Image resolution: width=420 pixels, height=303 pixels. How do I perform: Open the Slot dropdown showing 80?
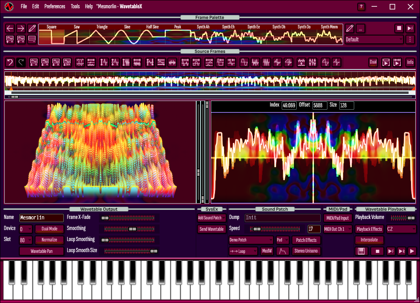pos(26,240)
